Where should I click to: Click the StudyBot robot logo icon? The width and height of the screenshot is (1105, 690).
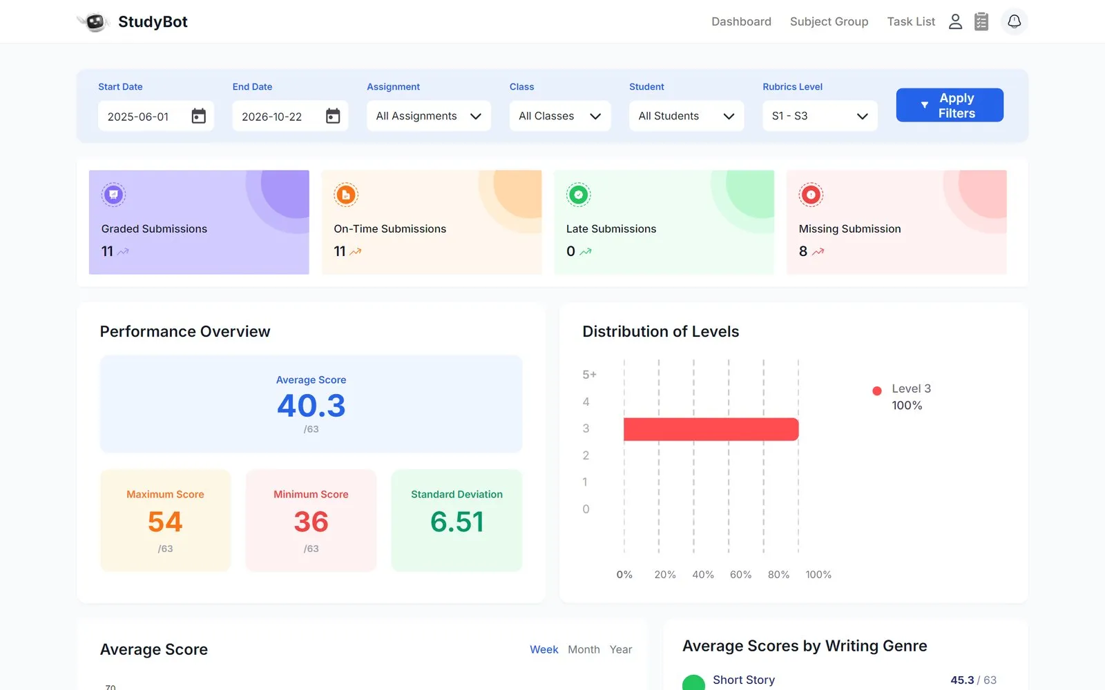[x=94, y=22]
